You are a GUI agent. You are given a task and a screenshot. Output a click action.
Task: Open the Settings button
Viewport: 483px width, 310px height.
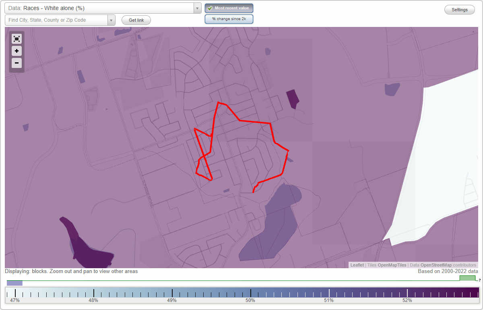(x=460, y=10)
